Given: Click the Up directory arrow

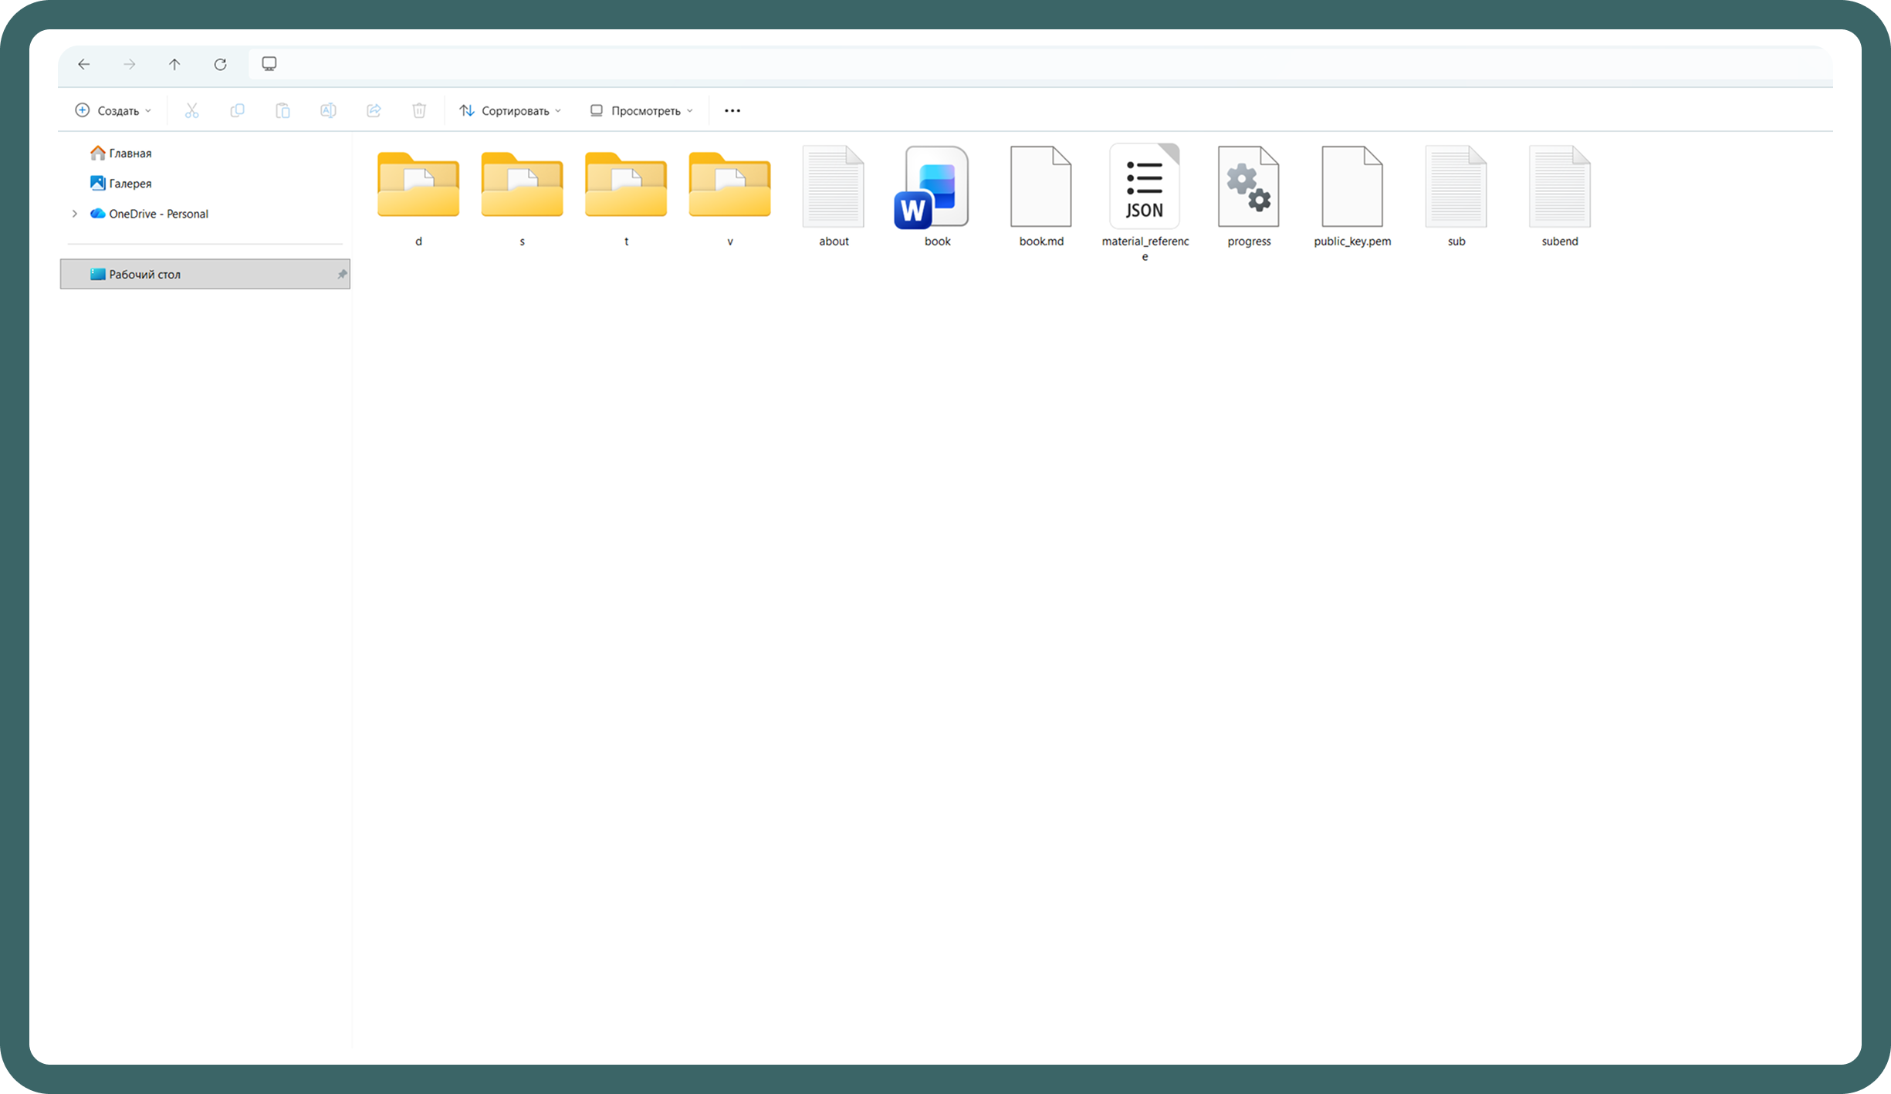Looking at the screenshot, I should [174, 64].
